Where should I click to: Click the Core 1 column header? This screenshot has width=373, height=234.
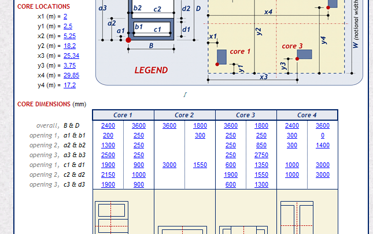[123, 115]
